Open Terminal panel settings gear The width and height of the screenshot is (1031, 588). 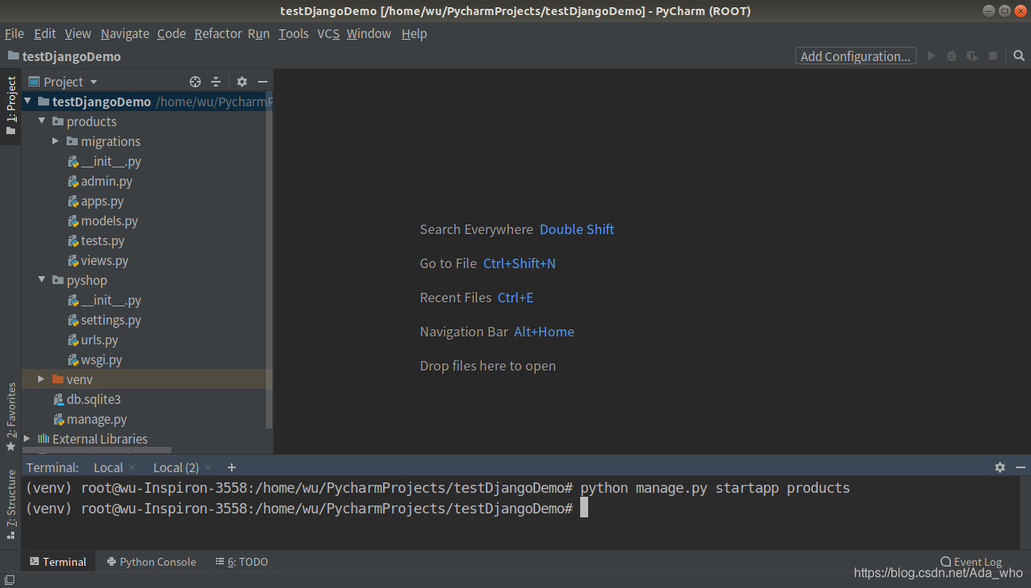1000,467
